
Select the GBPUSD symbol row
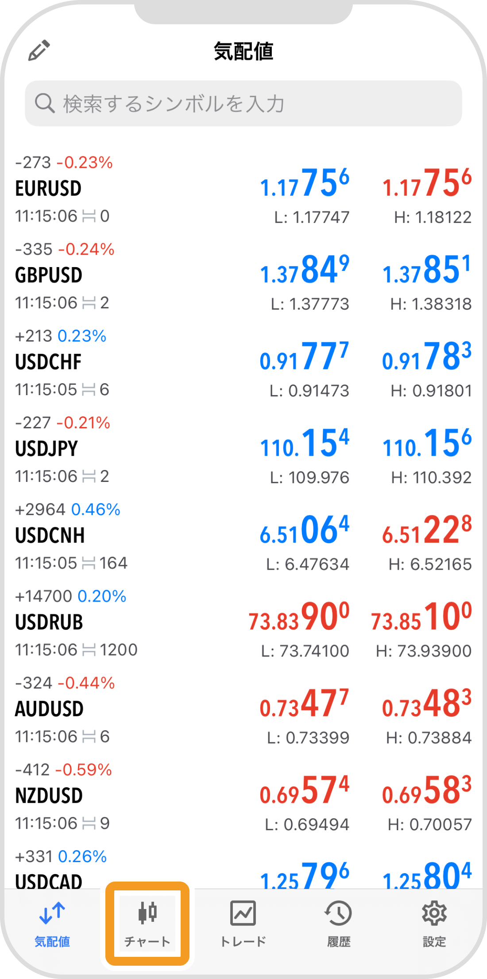tap(133, 276)
